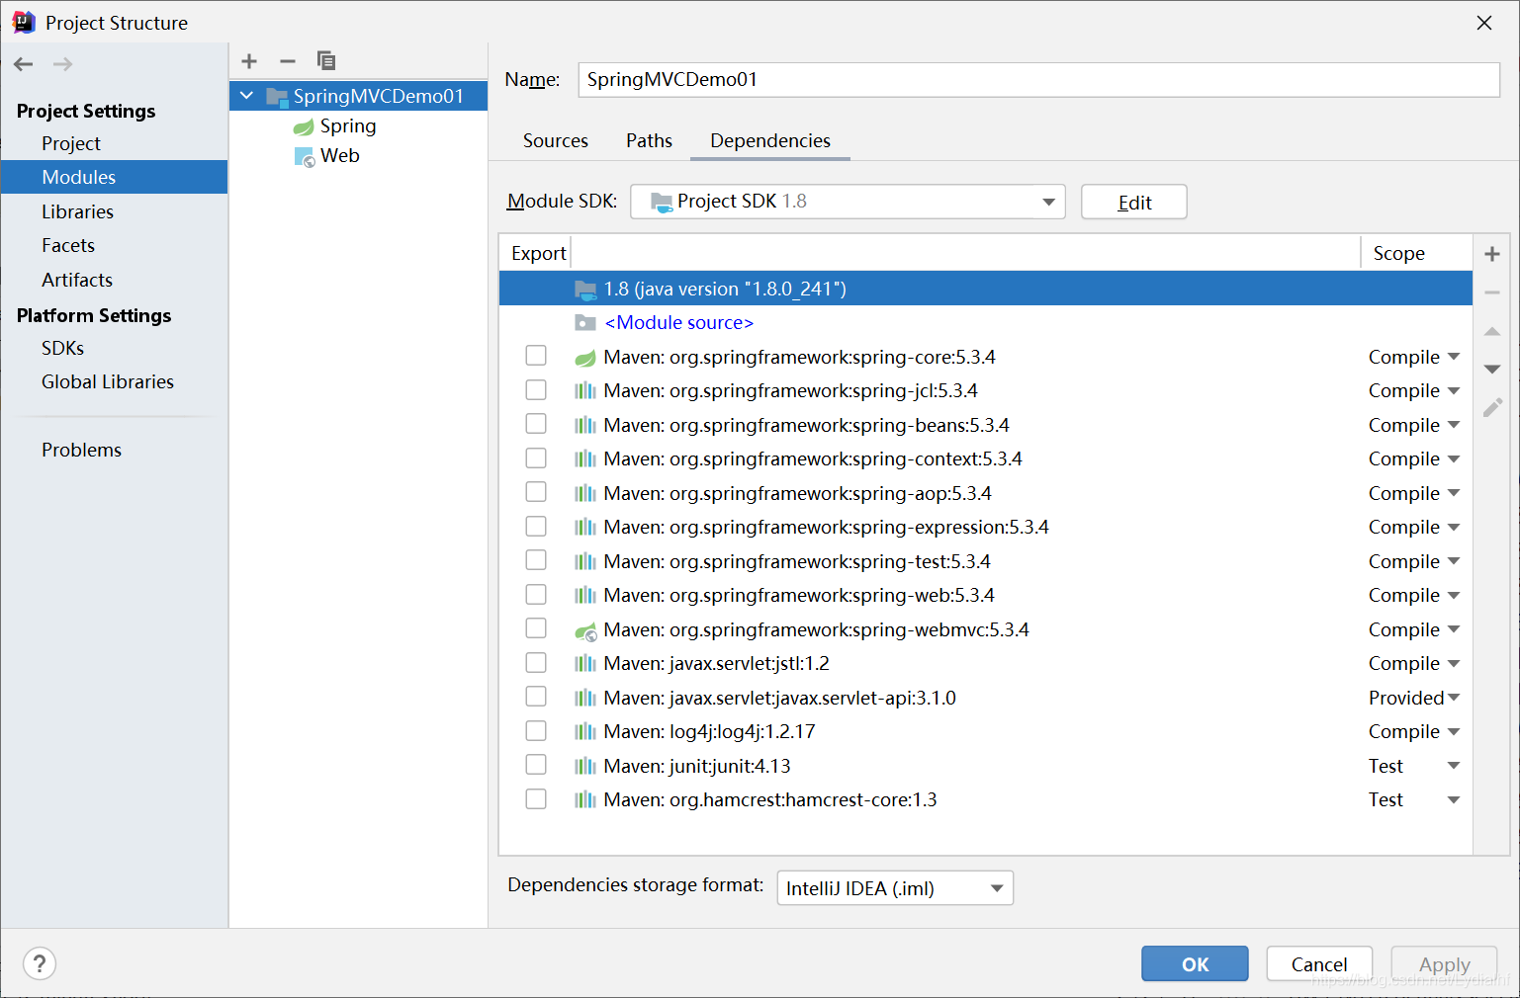Click the spring-core library leaf icon
The image size is (1520, 998).
coord(585,358)
